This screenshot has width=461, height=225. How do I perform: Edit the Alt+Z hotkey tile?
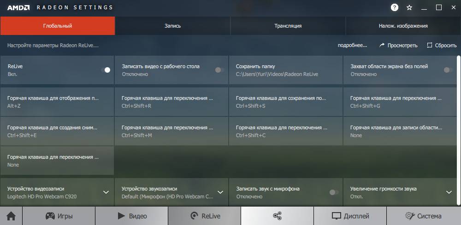tap(57, 102)
